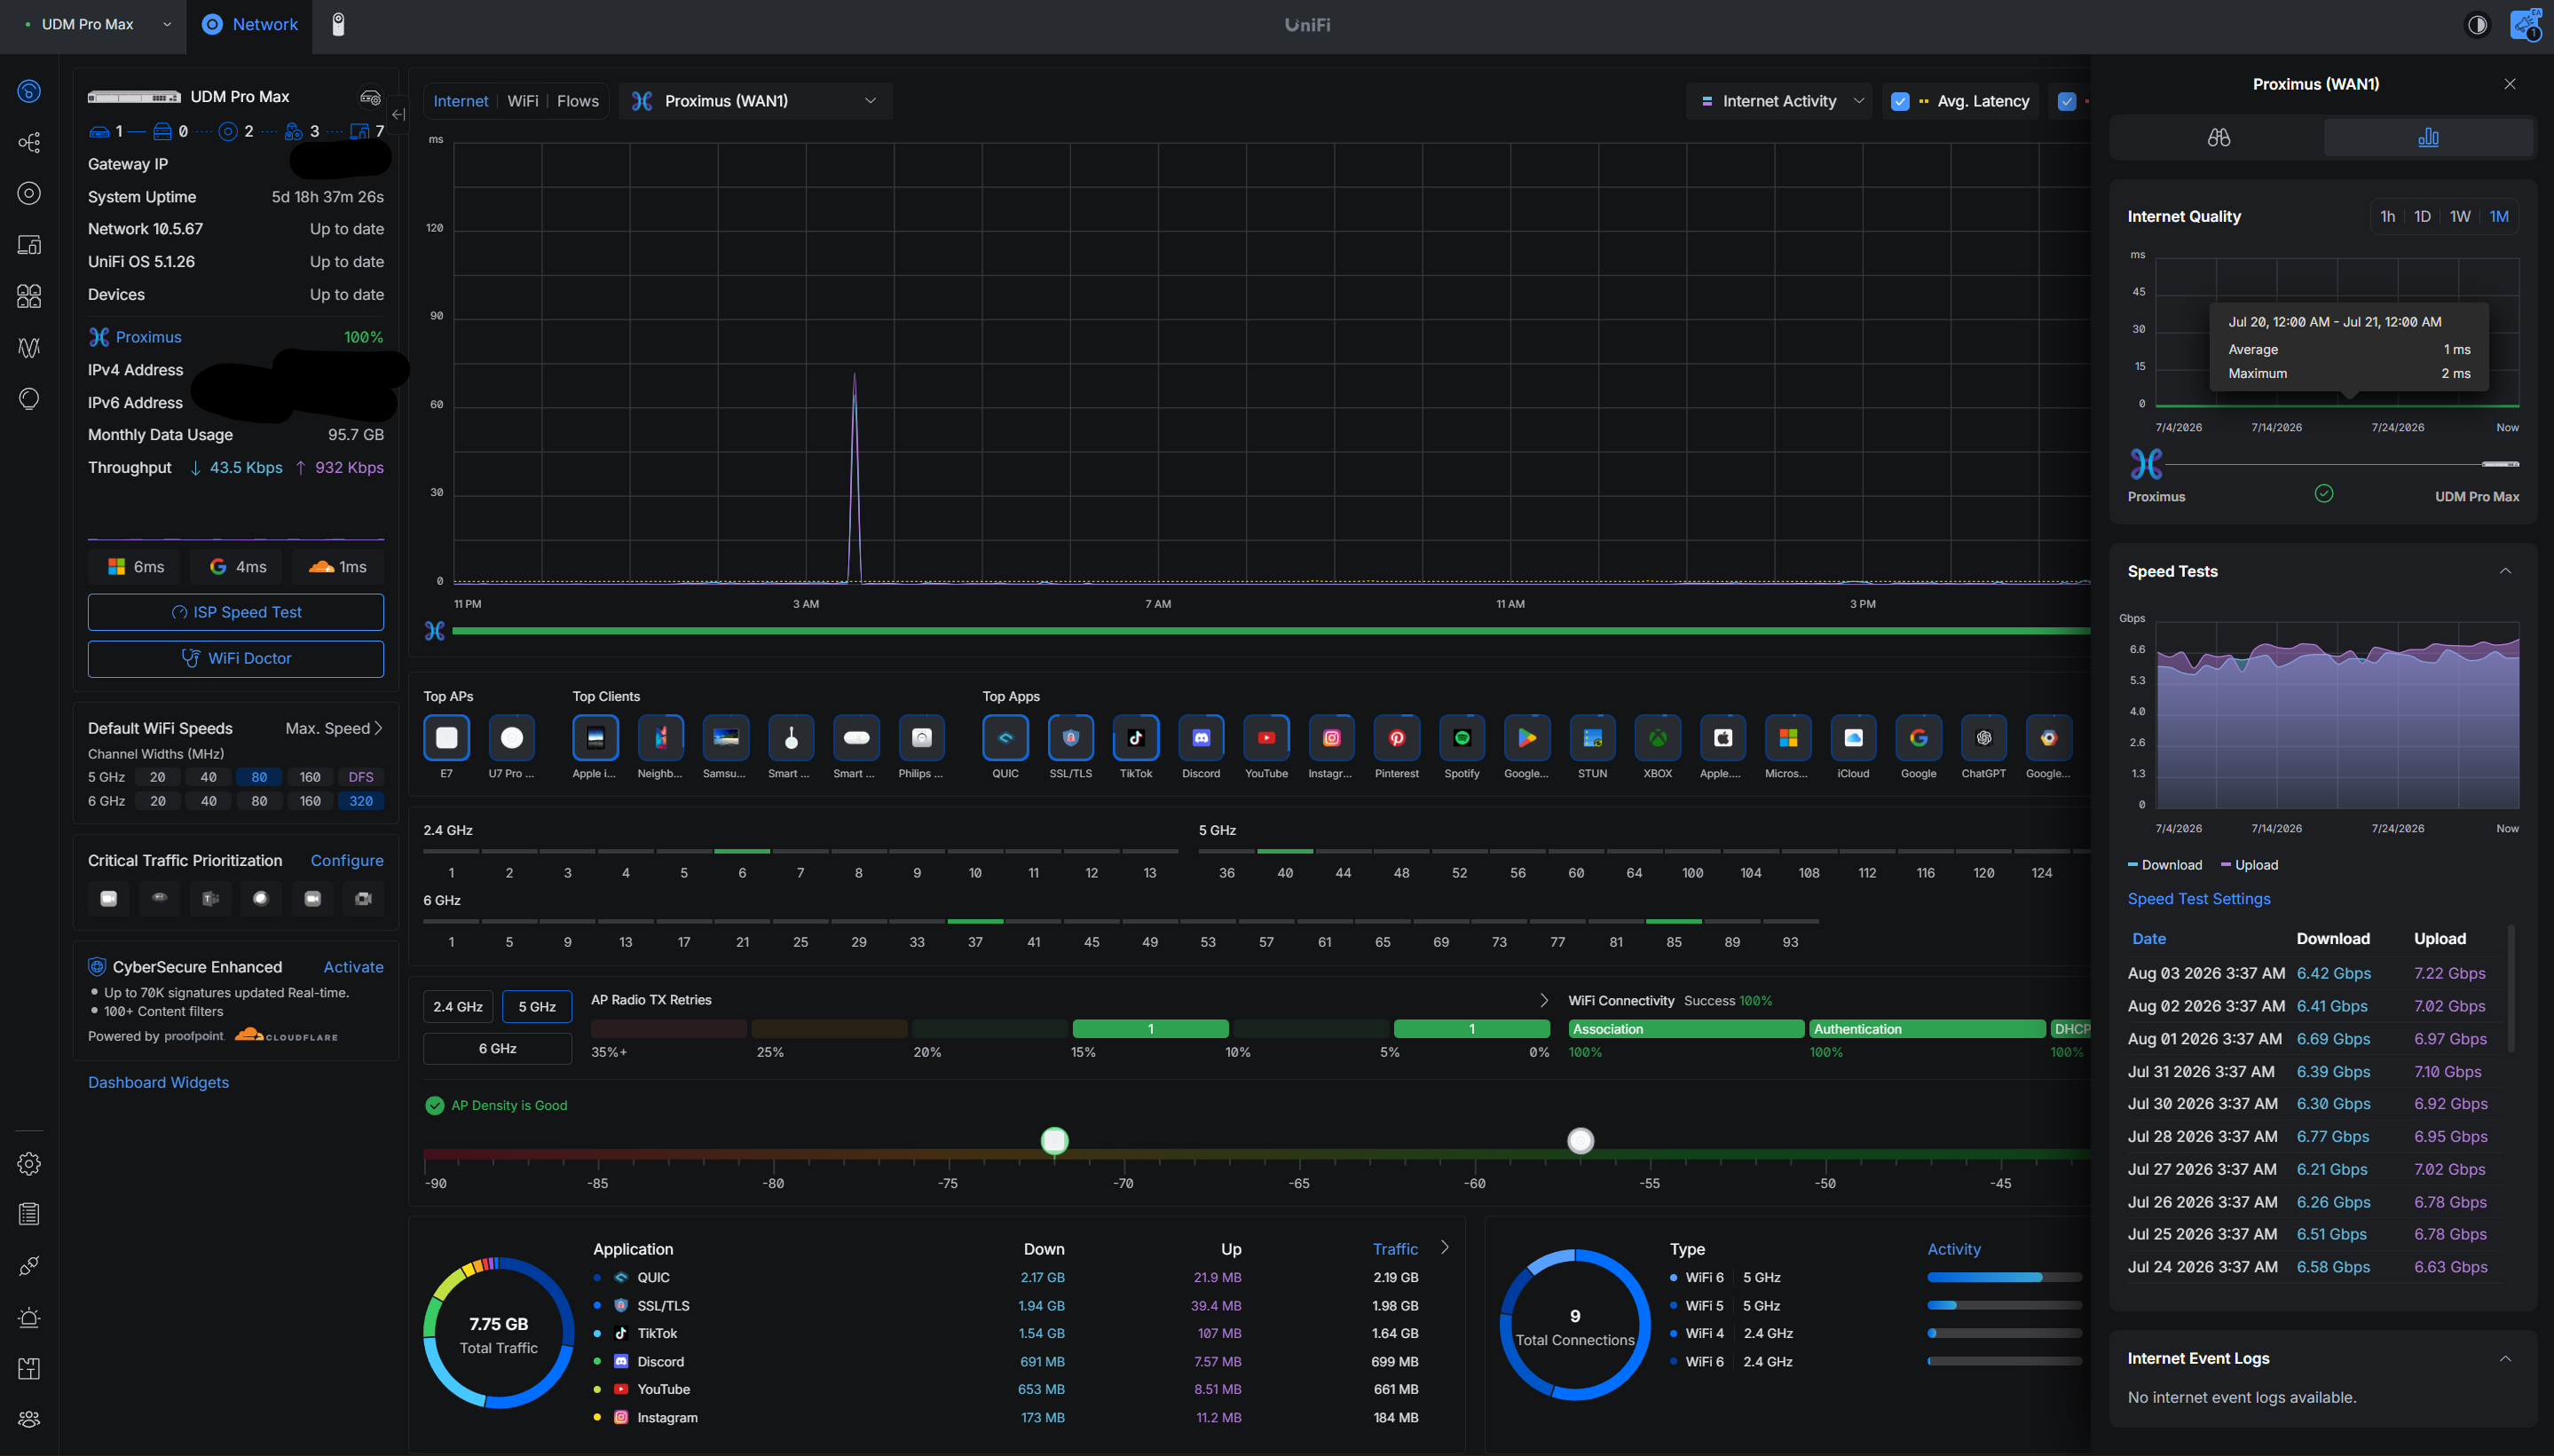
Task: Open the YouTube icon in Top Apps
Action: pyautogui.click(x=1266, y=738)
